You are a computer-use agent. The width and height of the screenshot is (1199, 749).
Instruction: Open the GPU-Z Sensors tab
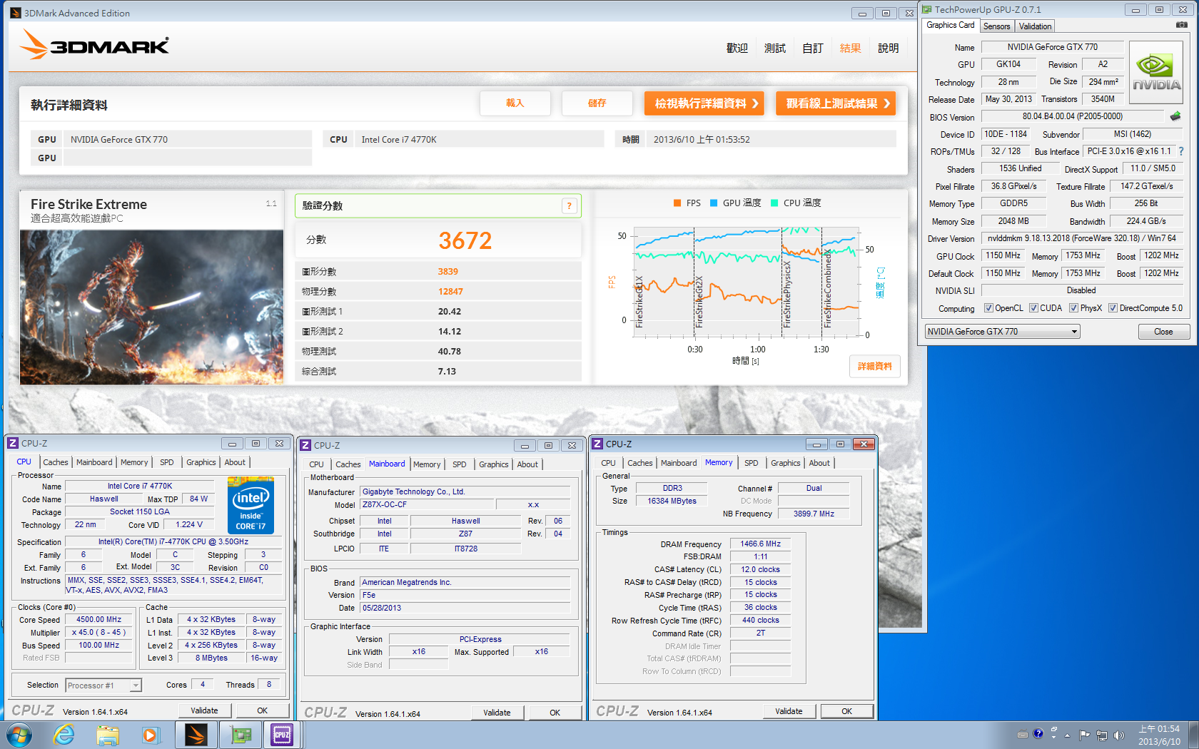(996, 26)
